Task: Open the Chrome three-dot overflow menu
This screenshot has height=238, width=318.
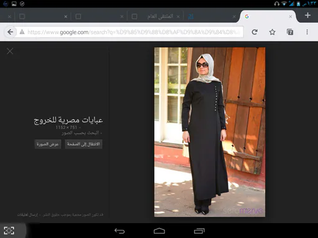Action: tap(307, 32)
